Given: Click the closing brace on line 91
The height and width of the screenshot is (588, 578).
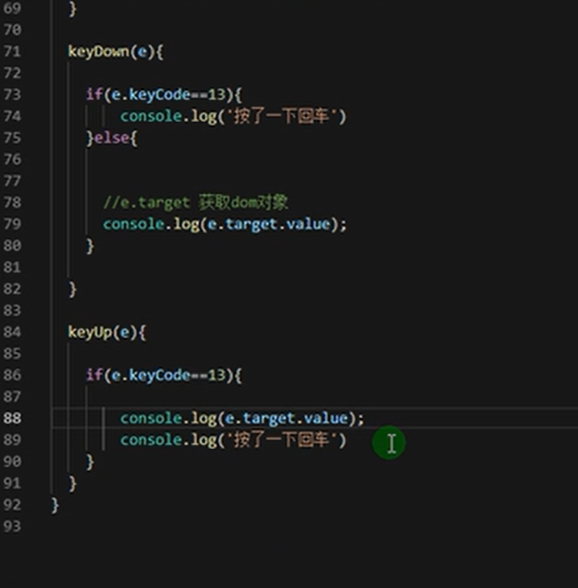Looking at the screenshot, I should (73, 484).
